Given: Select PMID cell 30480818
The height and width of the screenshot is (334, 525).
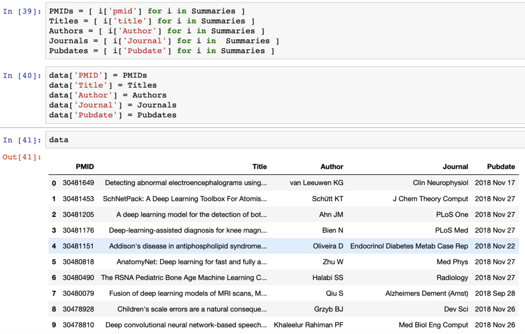Looking at the screenshot, I should [x=78, y=262].
